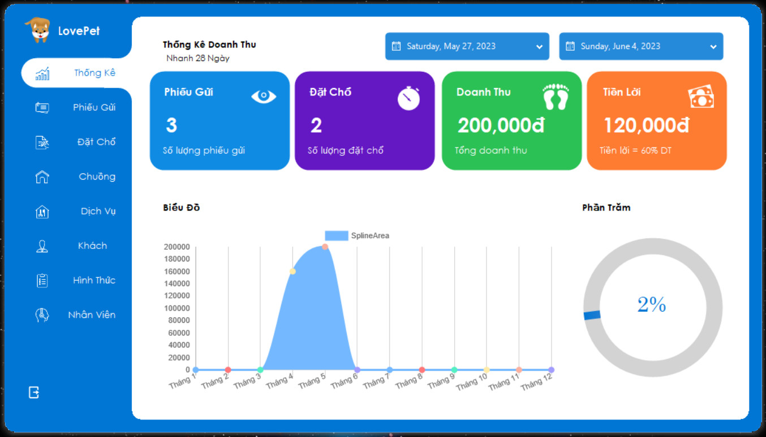Click the Thống Kê chart icon in sidebar
This screenshot has height=437, width=766.
tap(42, 74)
